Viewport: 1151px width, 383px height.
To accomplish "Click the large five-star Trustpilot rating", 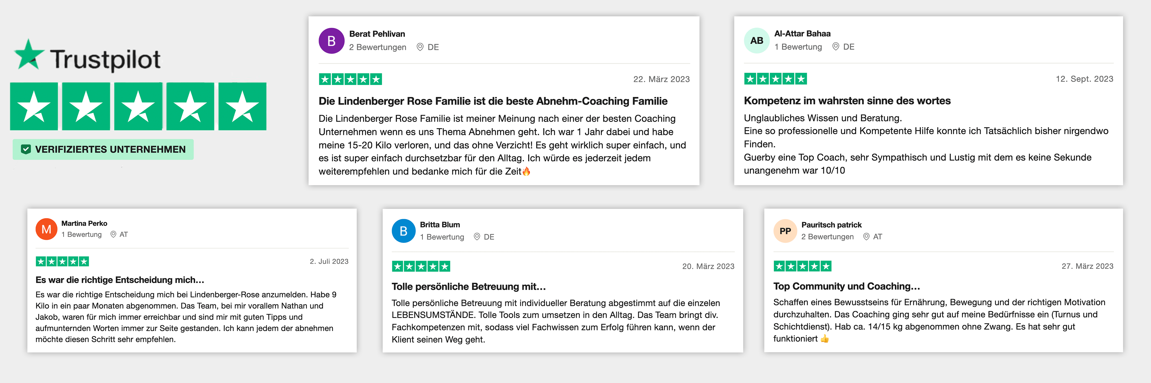I will [138, 106].
